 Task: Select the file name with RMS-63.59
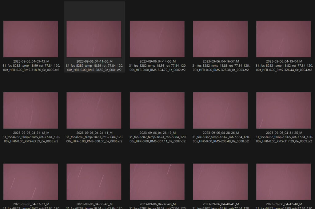30,137
